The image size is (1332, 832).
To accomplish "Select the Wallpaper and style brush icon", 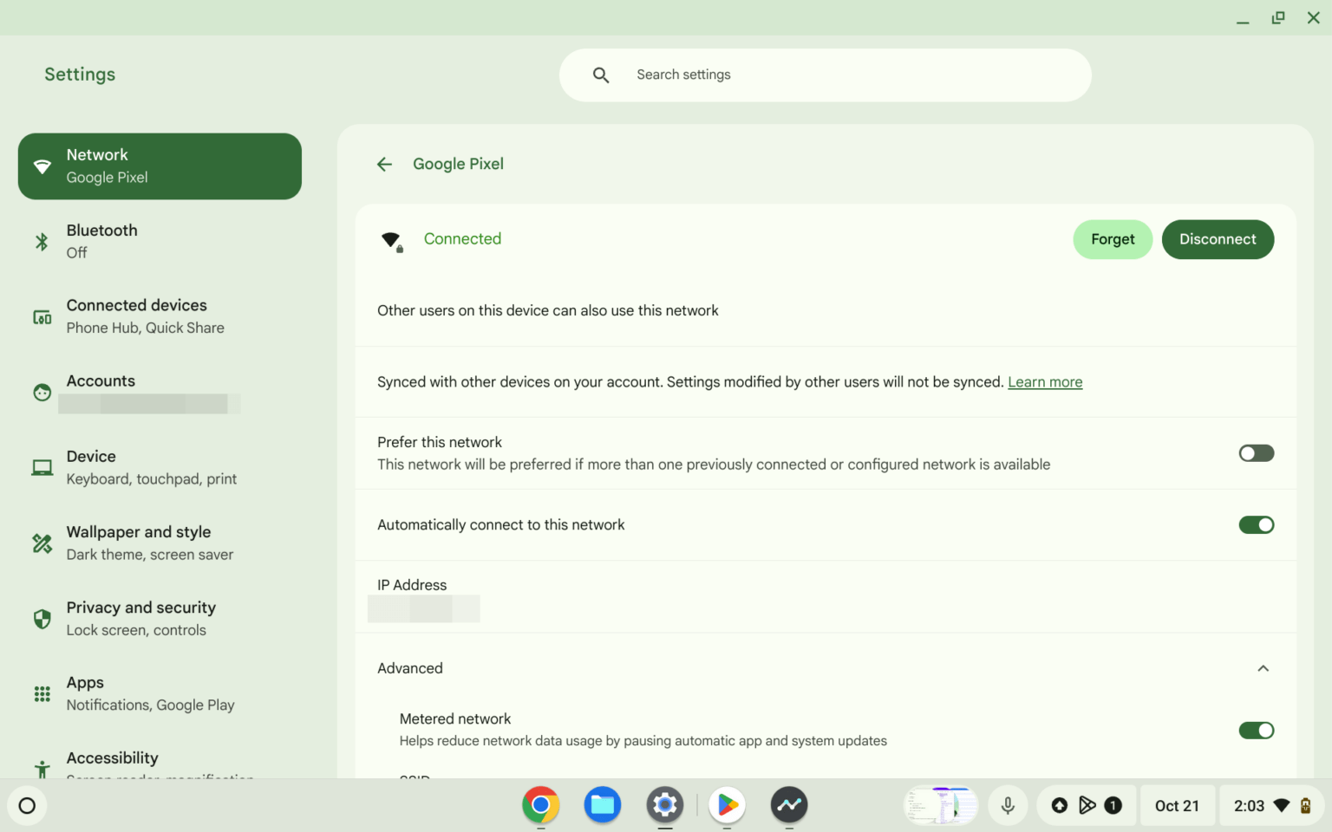I will [41, 543].
